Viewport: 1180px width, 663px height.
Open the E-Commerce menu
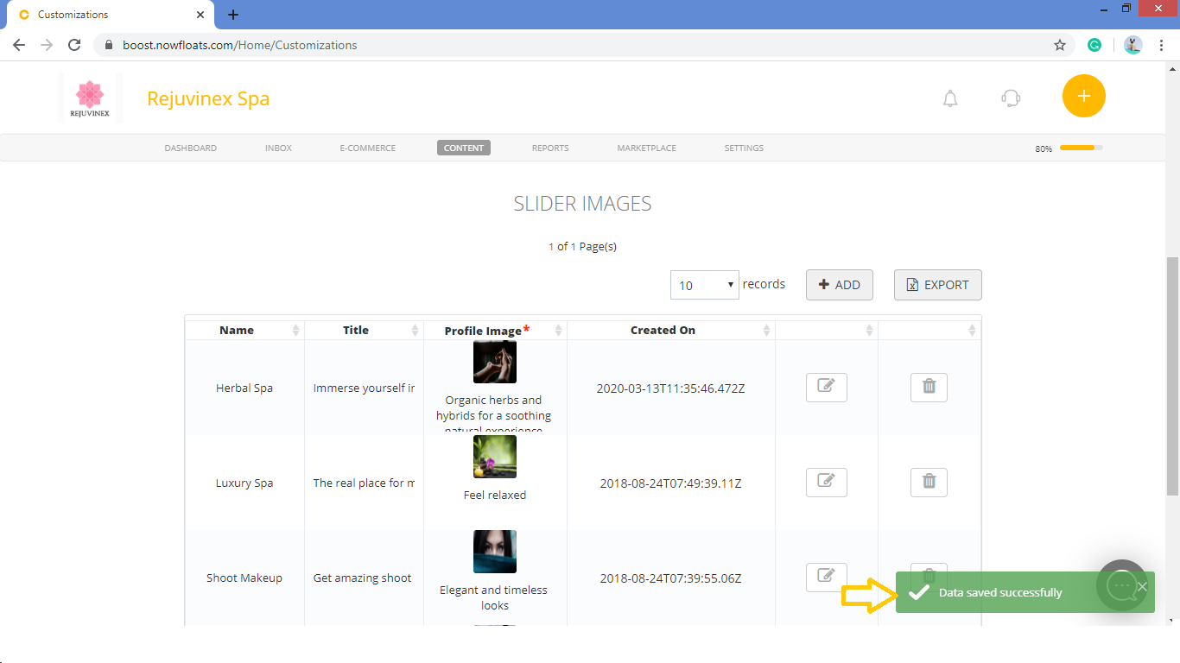point(368,148)
